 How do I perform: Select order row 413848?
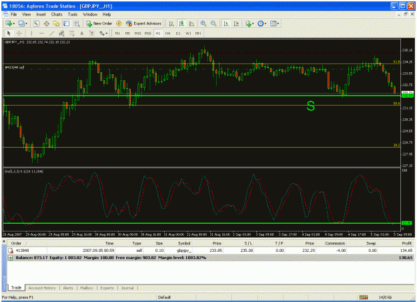tap(211, 251)
